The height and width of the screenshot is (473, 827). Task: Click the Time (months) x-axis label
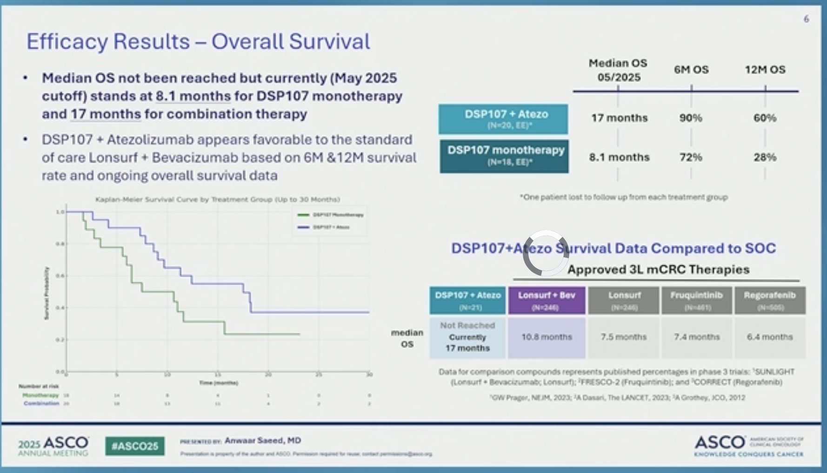coord(219,383)
